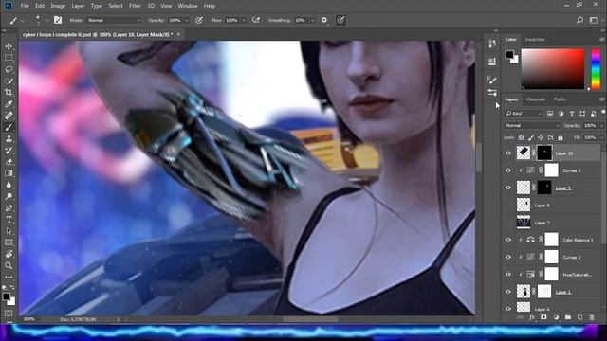Open the smoothing options gear
The image size is (607, 341).
[x=324, y=20]
